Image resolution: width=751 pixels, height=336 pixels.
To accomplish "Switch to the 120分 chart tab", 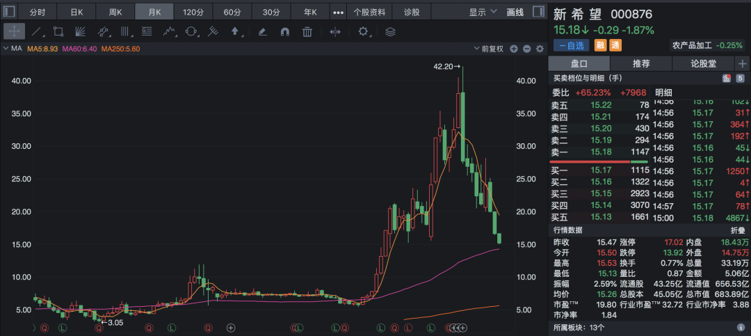I will [193, 13].
